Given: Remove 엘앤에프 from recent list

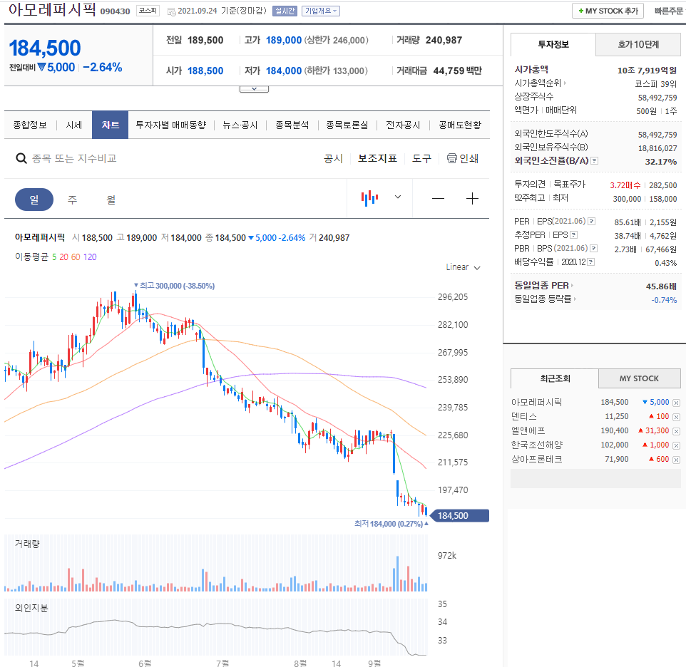Looking at the screenshot, I should (x=677, y=431).
